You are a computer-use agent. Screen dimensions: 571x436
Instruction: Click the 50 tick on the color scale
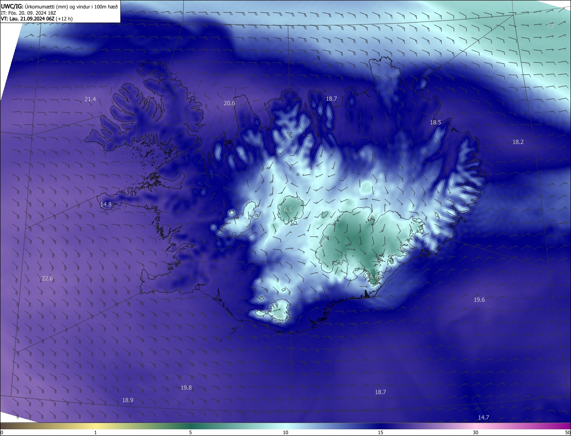point(567,432)
